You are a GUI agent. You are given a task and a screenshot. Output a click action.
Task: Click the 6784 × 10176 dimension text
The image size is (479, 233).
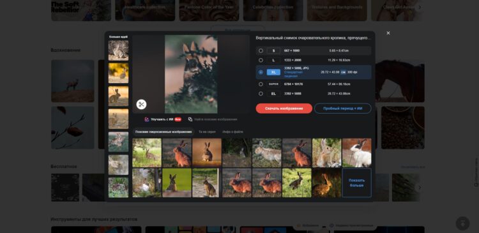click(x=293, y=84)
